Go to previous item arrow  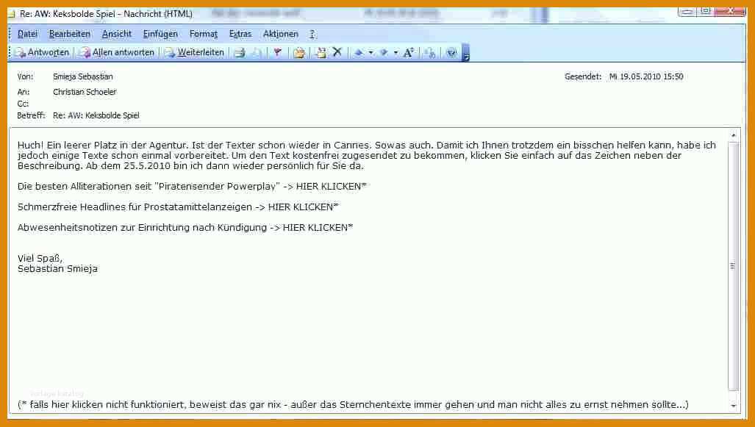(x=359, y=52)
